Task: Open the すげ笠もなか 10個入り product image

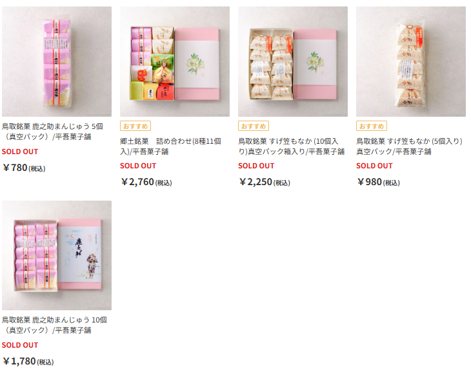Action: point(293,61)
